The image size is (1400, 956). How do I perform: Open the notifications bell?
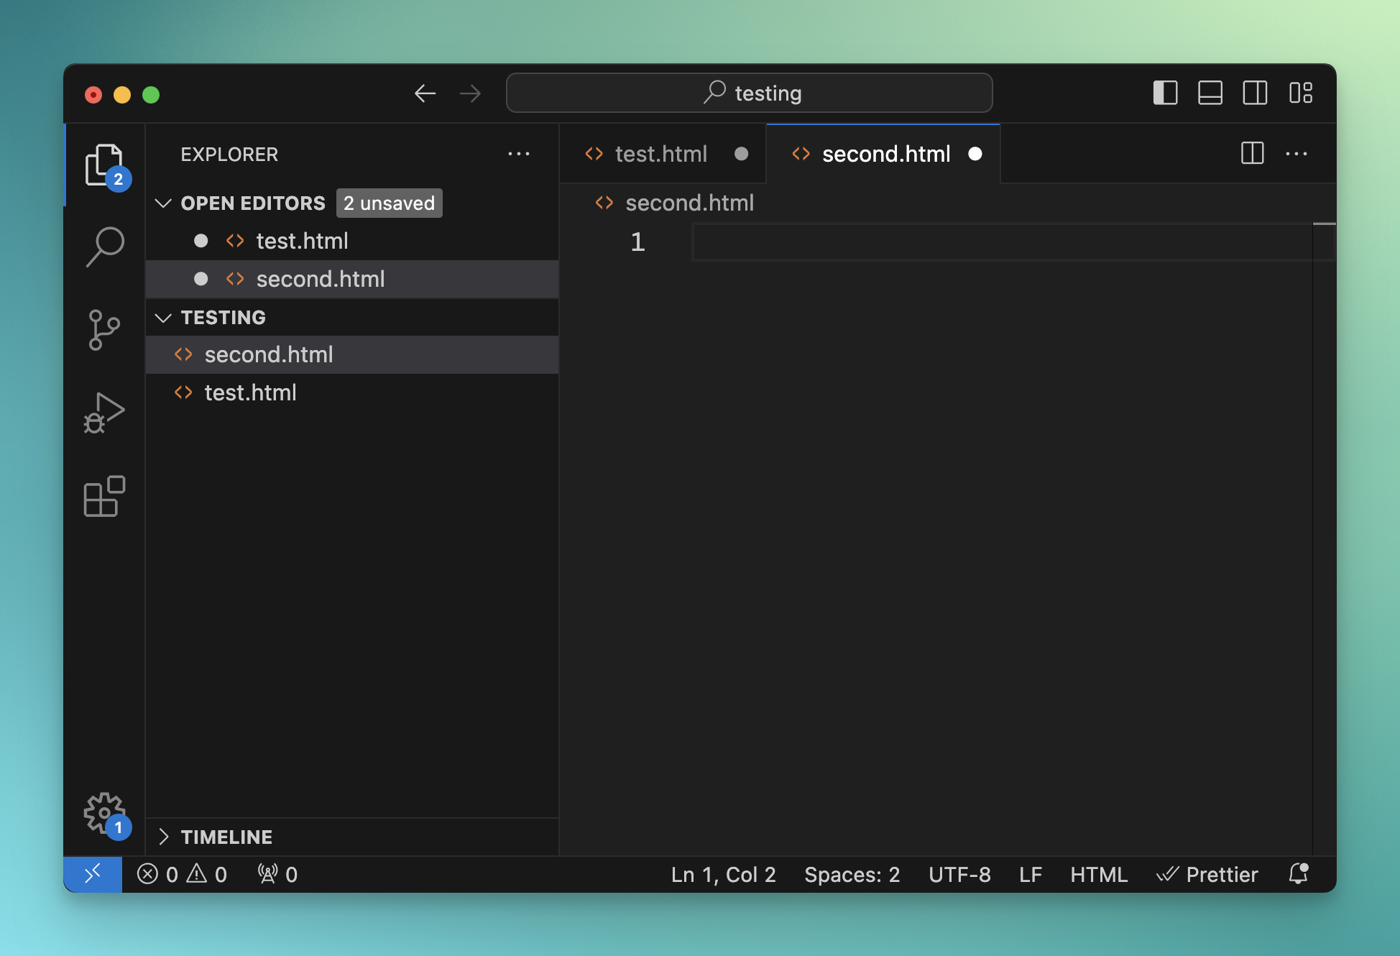(1298, 874)
